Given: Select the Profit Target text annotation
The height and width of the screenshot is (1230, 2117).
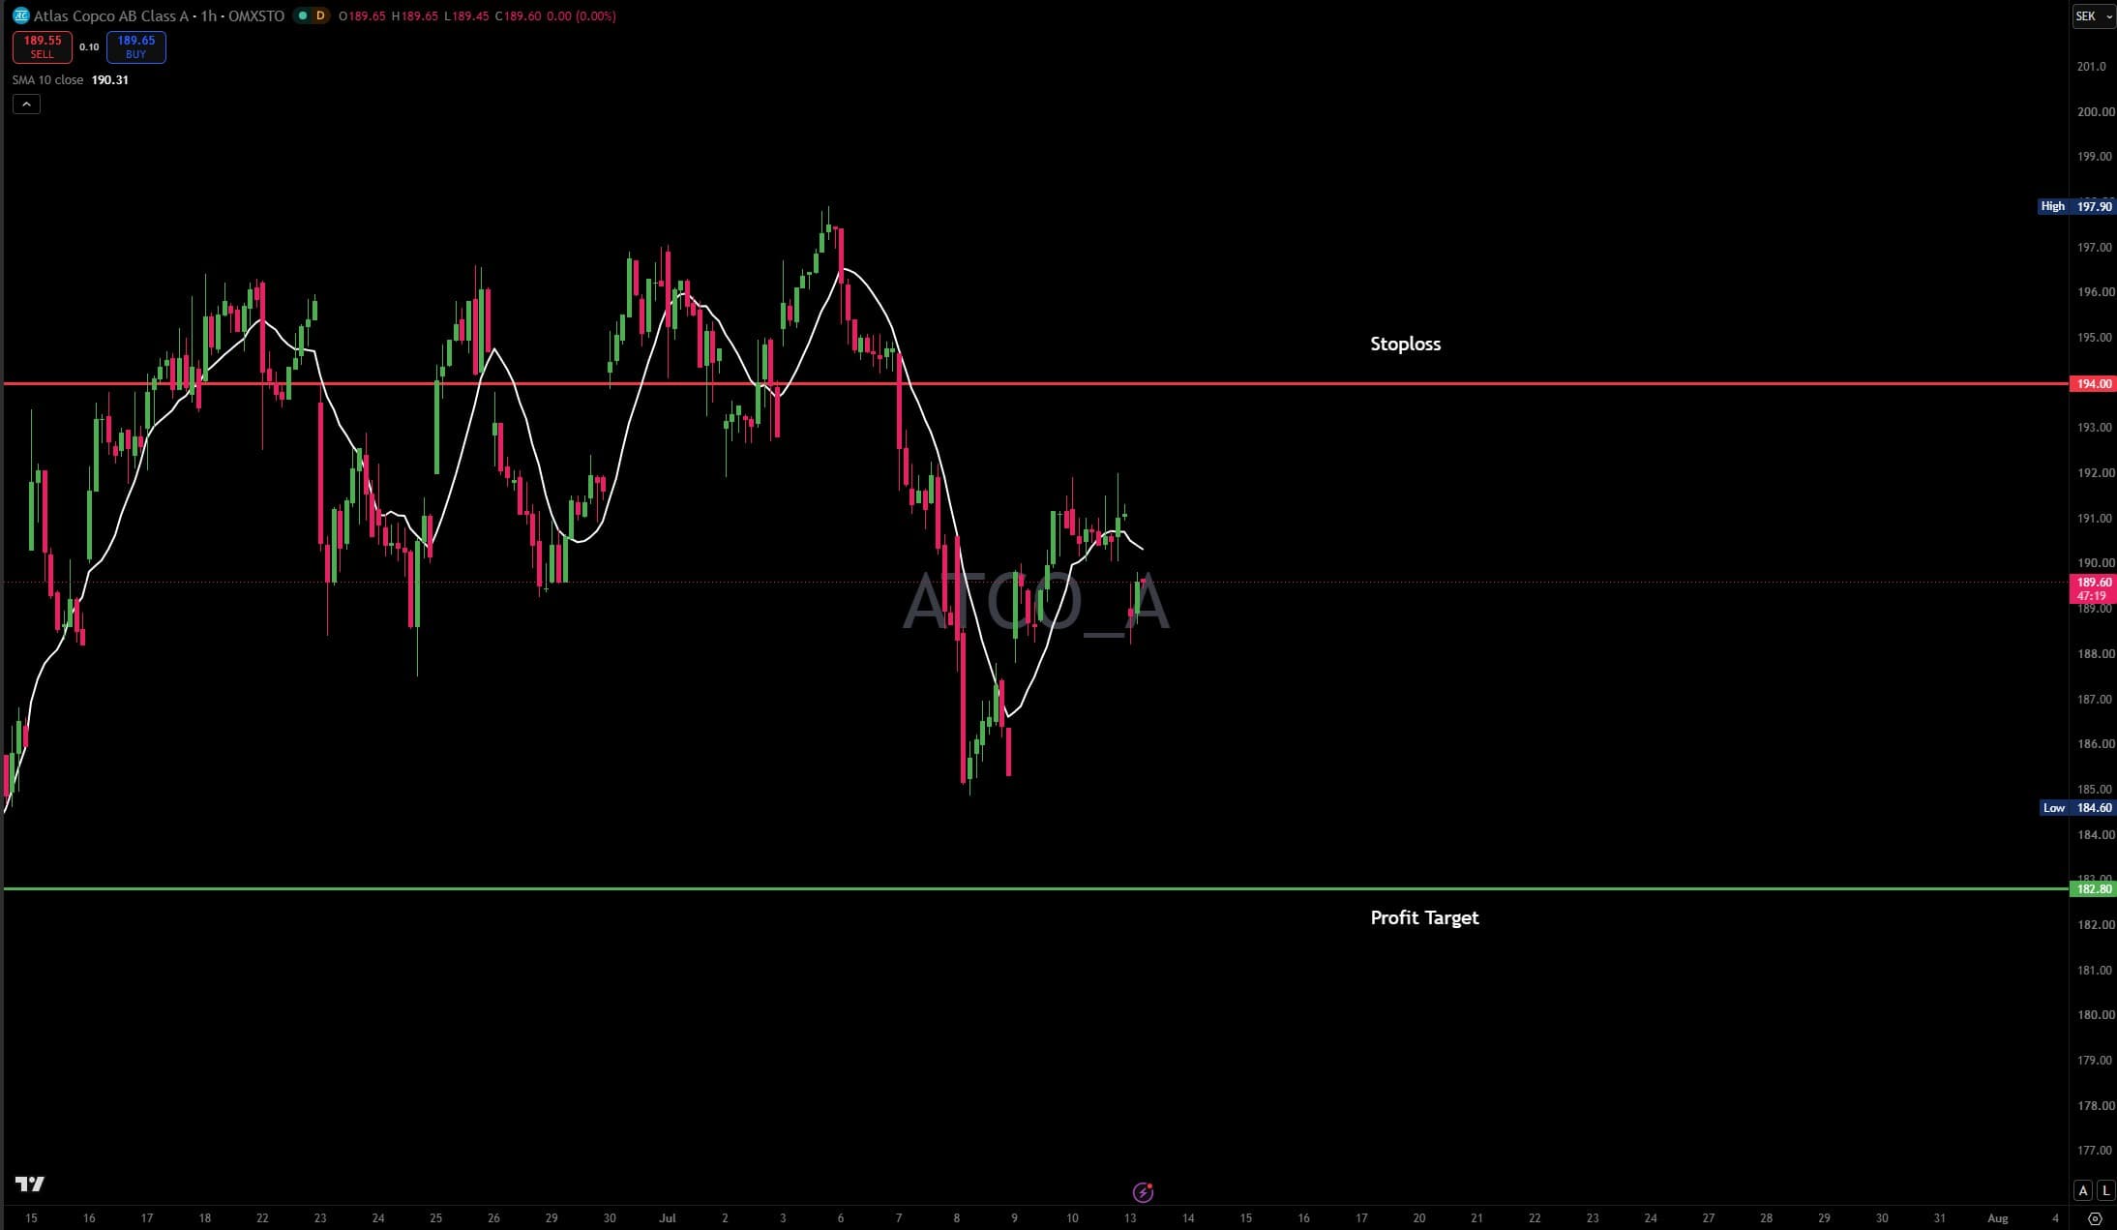Looking at the screenshot, I should pyautogui.click(x=1424, y=917).
